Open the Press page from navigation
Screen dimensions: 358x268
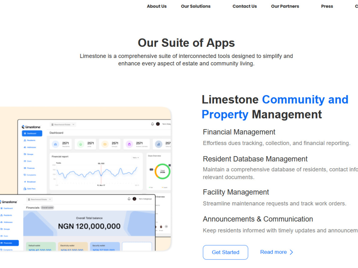click(327, 6)
